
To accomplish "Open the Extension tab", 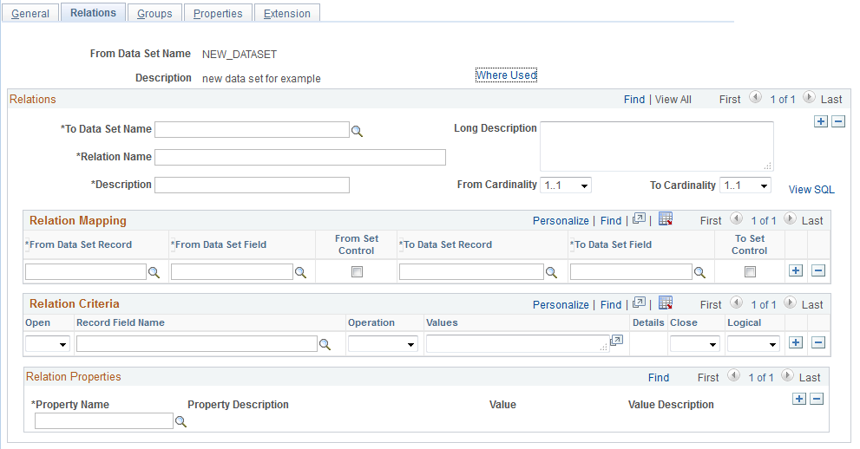I will [x=287, y=13].
